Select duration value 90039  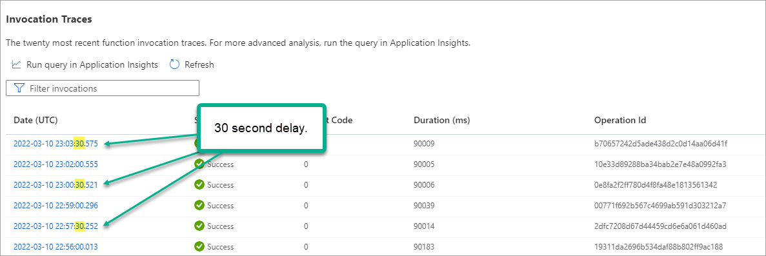[x=424, y=205]
